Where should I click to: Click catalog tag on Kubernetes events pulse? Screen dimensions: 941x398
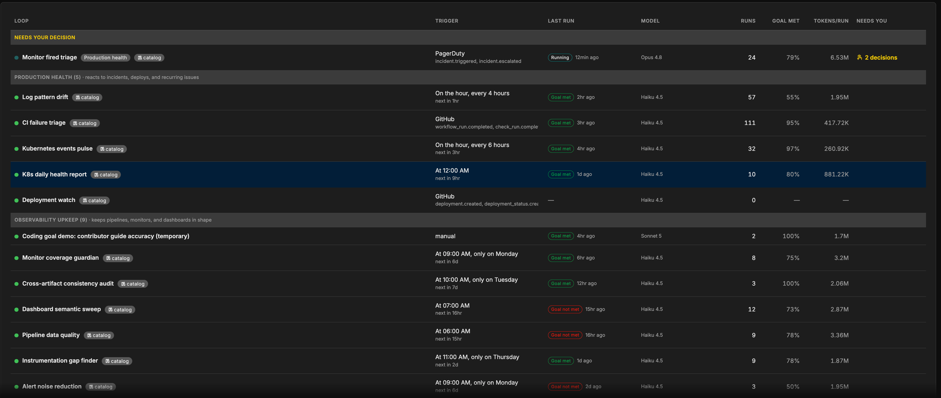[x=111, y=149]
